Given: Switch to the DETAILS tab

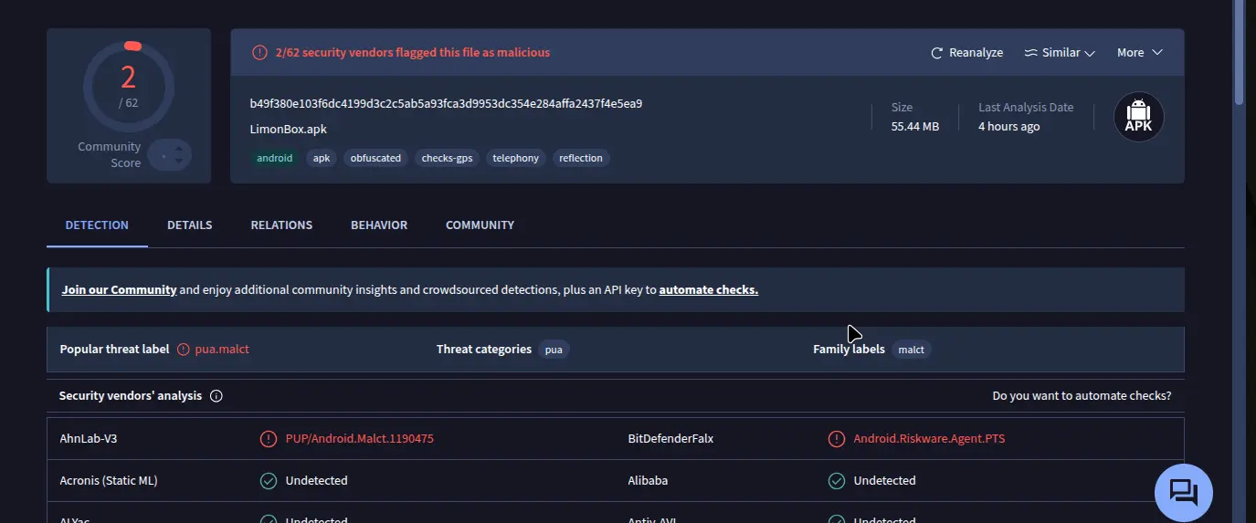Looking at the screenshot, I should pyautogui.click(x=190, y=225).
